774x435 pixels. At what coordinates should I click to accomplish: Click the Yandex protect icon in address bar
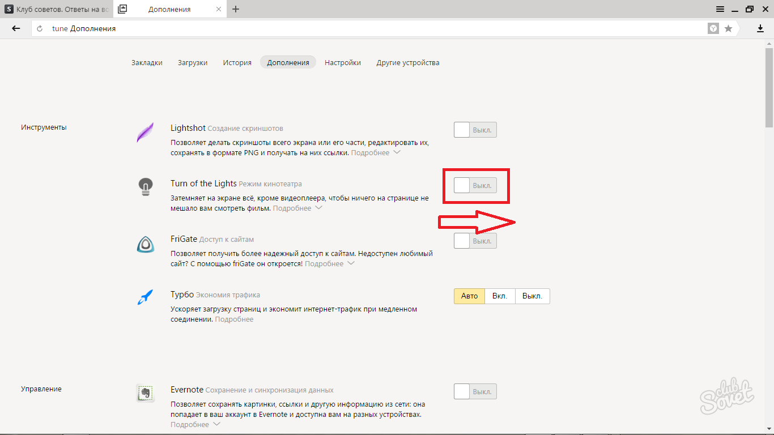713,28
